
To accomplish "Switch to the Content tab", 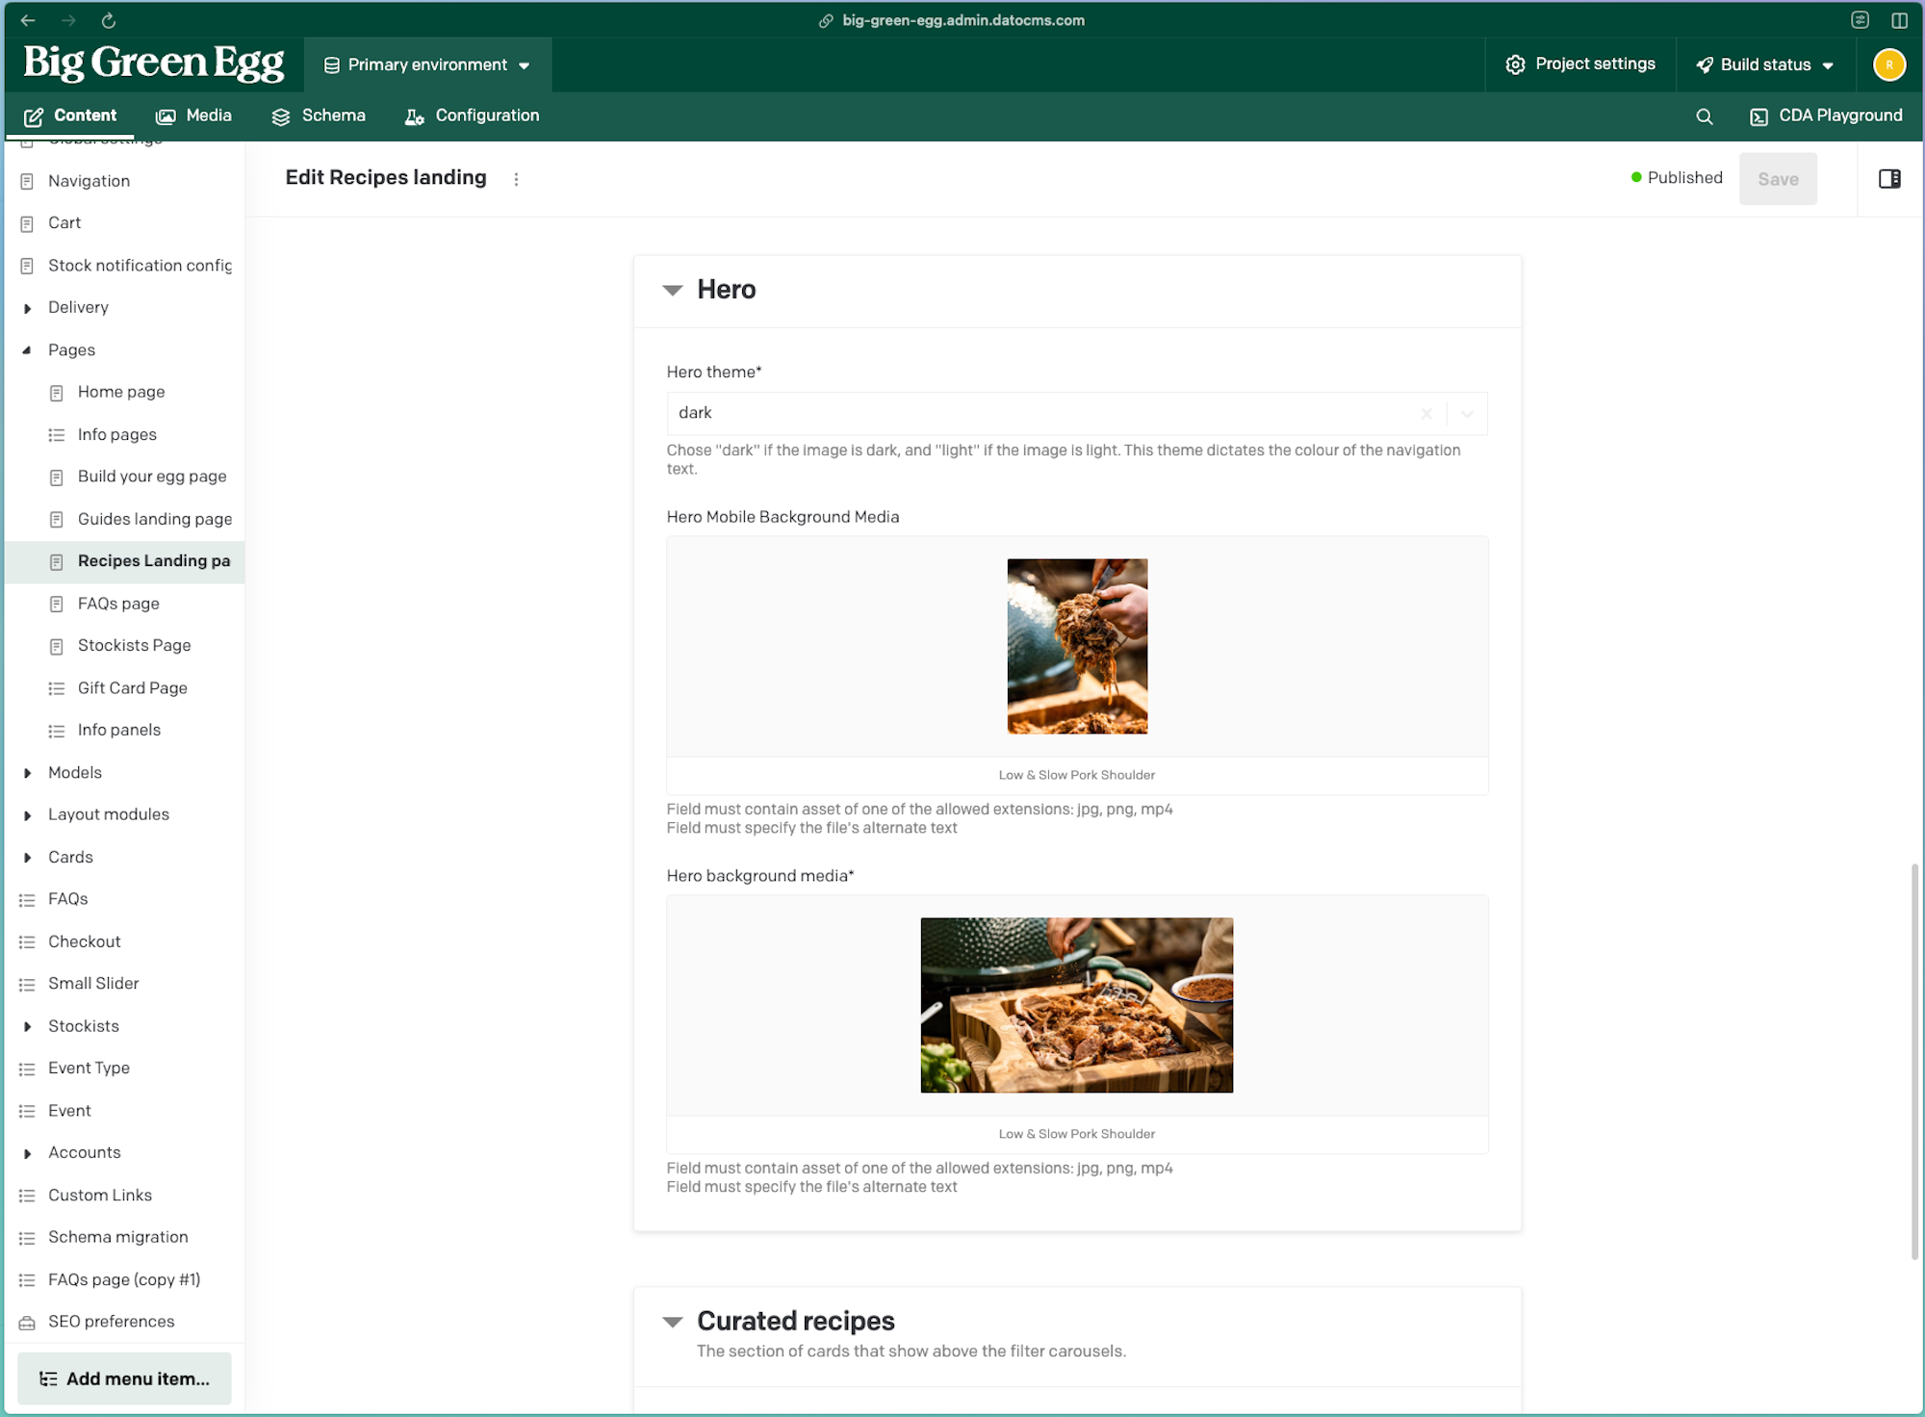I will point(70,116).
